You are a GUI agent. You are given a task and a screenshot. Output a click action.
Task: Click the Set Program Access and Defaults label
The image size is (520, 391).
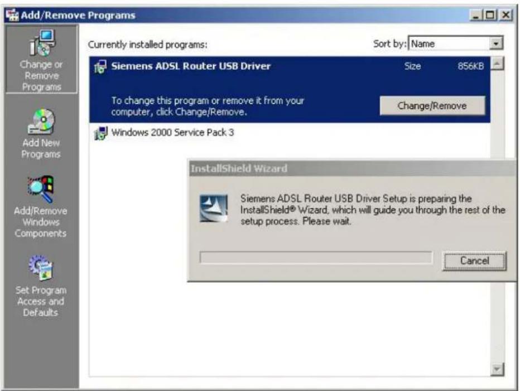[41, 301]
